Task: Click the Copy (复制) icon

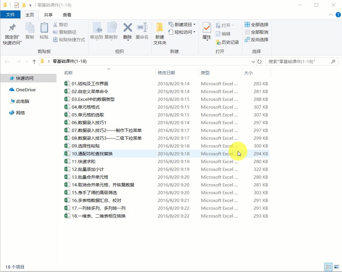Action: click(30, 32)
